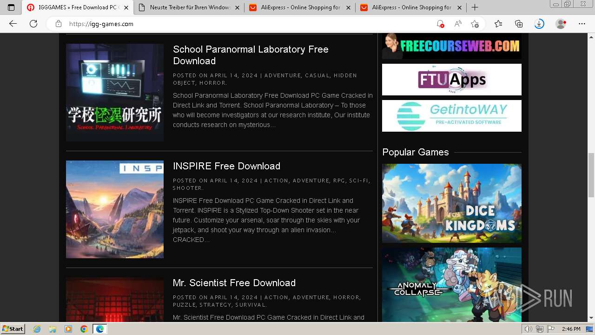The image size is (595, 335).
Task: Open PUZZLE category under Mr. Scientist
Action: (184, 305)
